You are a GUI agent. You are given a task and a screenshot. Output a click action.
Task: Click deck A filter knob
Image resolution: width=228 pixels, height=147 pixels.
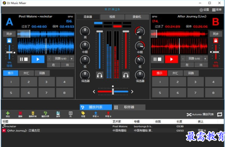click(85, 75)
